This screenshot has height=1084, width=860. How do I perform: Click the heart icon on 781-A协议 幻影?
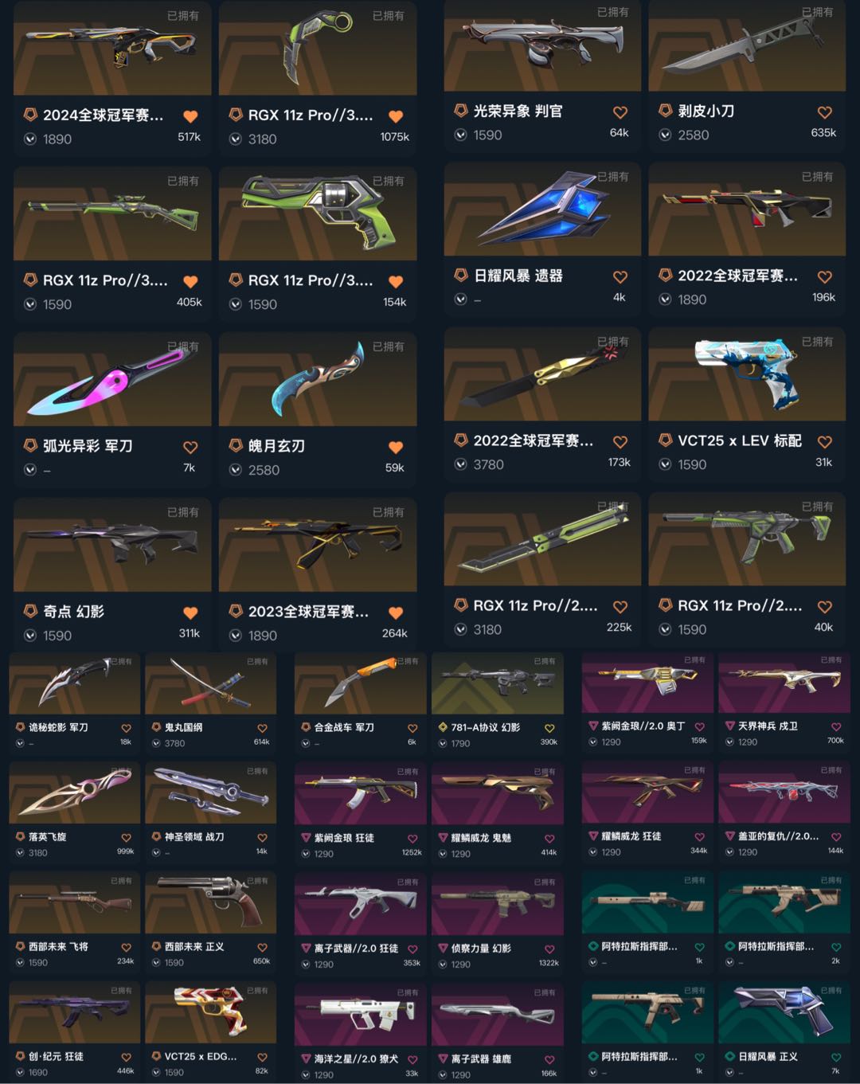(549, 728)
